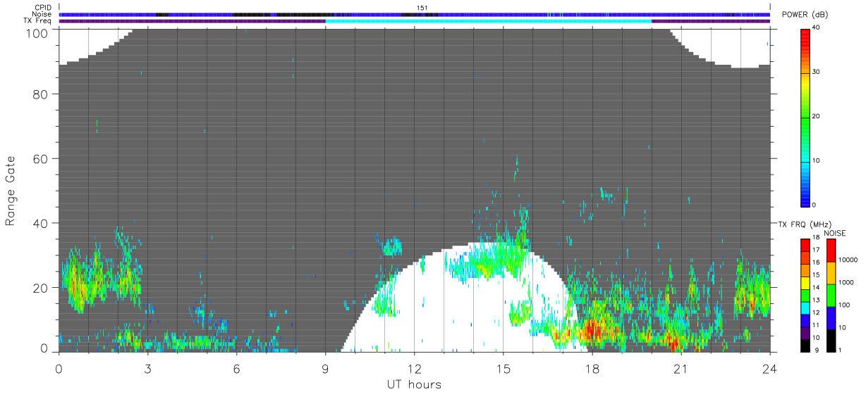The height and width of the screenshot is (399, 866).
Task: Click the CPID value 151
Action: [422, 8]
